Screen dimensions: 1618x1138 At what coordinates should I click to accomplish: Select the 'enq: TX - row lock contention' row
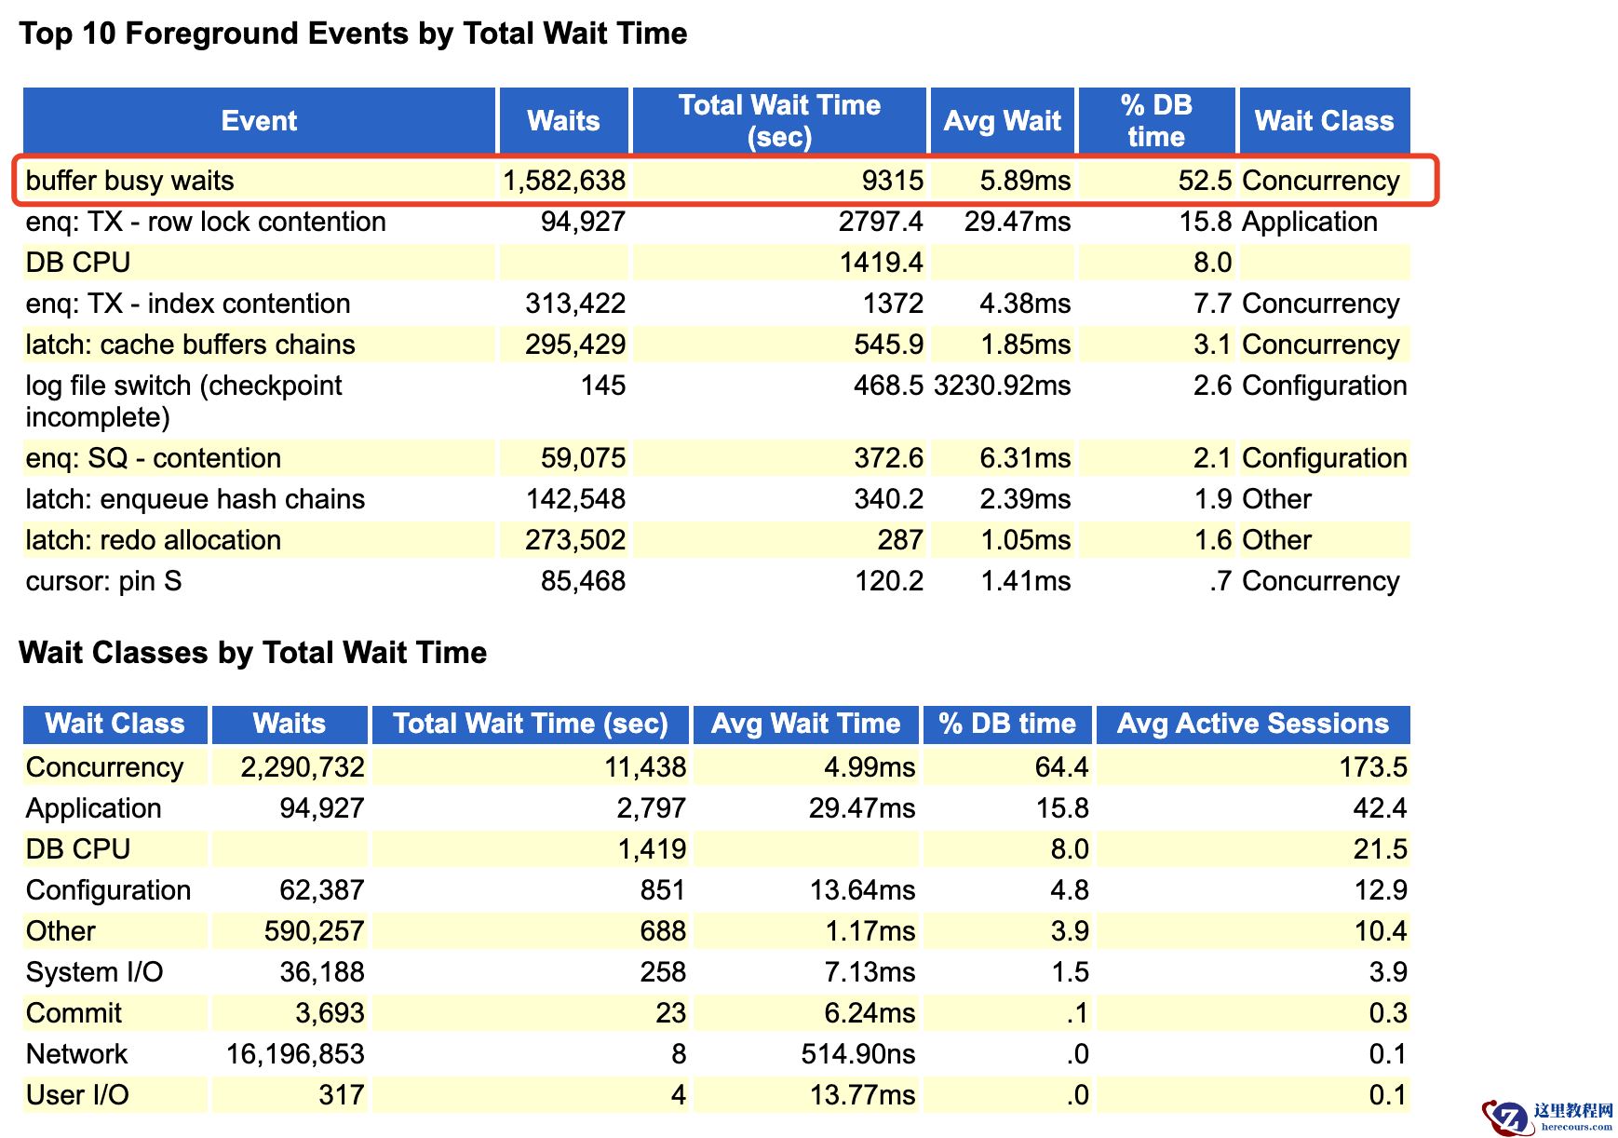pyautogui.click(x=716, y=222)
